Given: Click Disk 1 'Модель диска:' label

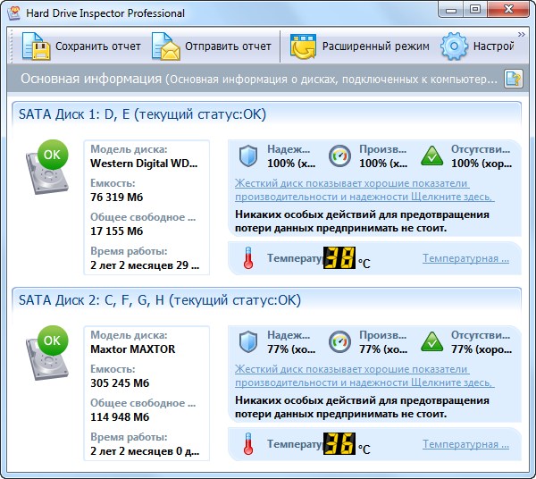Looking at the screenshot, I should 129,149.
